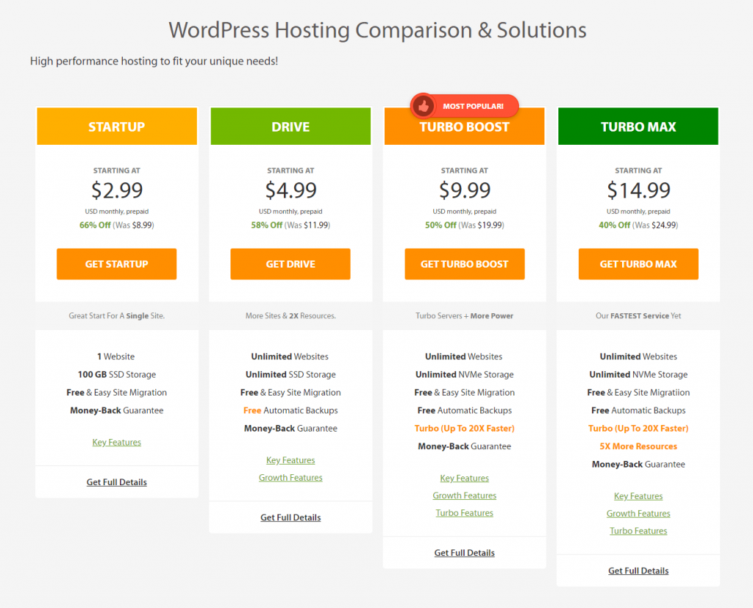Click the $9.99 Turbo Boost price
753x608 pixels.
click(x=465, y=190)
